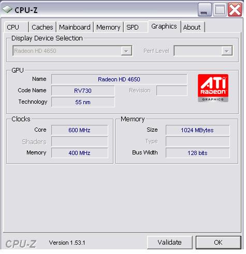Click the Memory Size 1024 MBytes field
The width and height of the screenshot is (246, 254).
click(x=197, y=130)
